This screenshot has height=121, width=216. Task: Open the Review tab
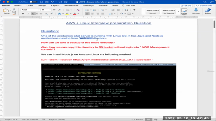[x=103, y=6]
